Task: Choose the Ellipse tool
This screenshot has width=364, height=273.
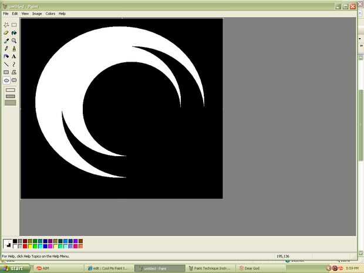Action: tap(6, 80)
